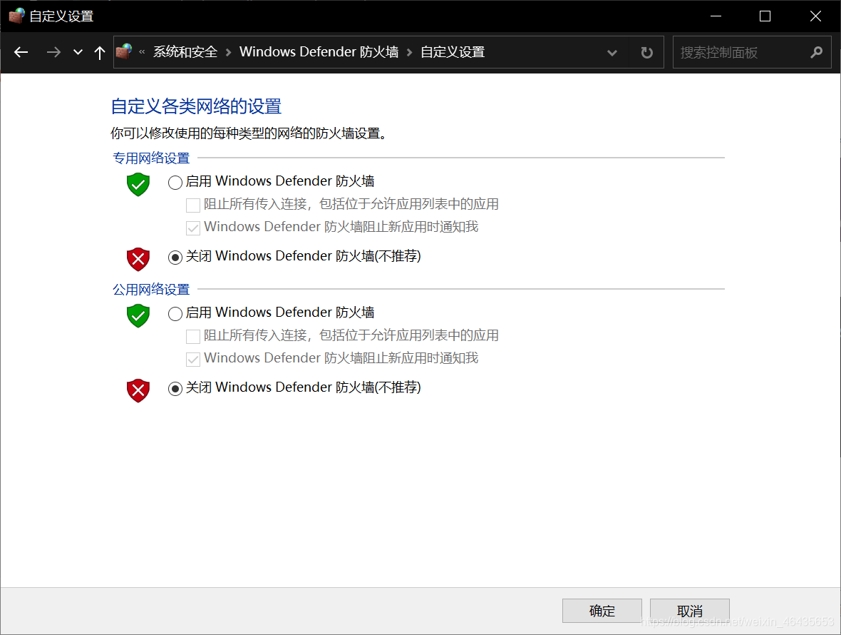The width and height of the screenshot is (841, 635).
Task: Select 关闭 firewall radio under 公用网络设置
Action: (175, 389)
